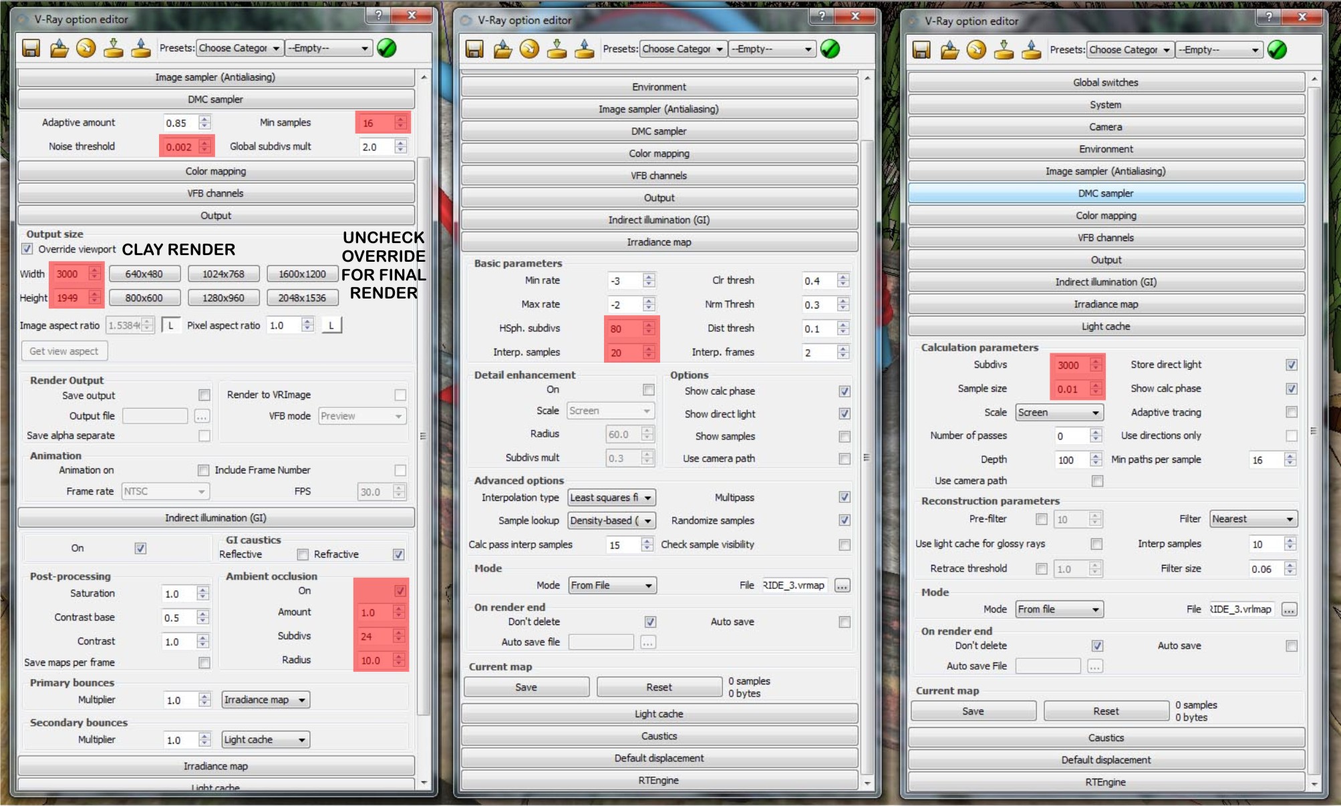This screenshot has width=1341, height=806.
Task: Enable Detail enhancement On checkbox
Action: coord(648,389)
